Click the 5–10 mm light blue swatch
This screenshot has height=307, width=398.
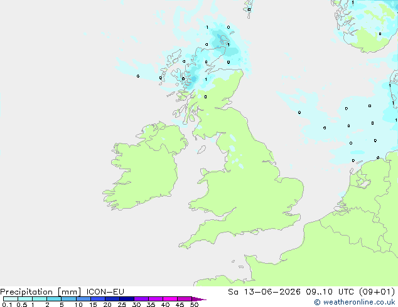pyautogui.click(x=68, y=299)
